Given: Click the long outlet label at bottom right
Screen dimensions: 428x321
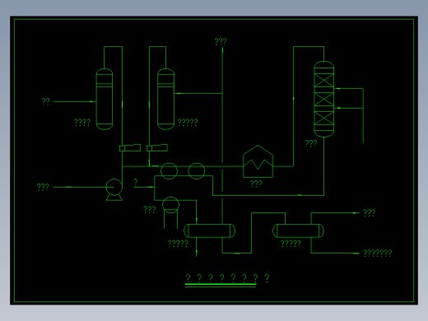Looking at the screenshot, I should click(378, 253).
